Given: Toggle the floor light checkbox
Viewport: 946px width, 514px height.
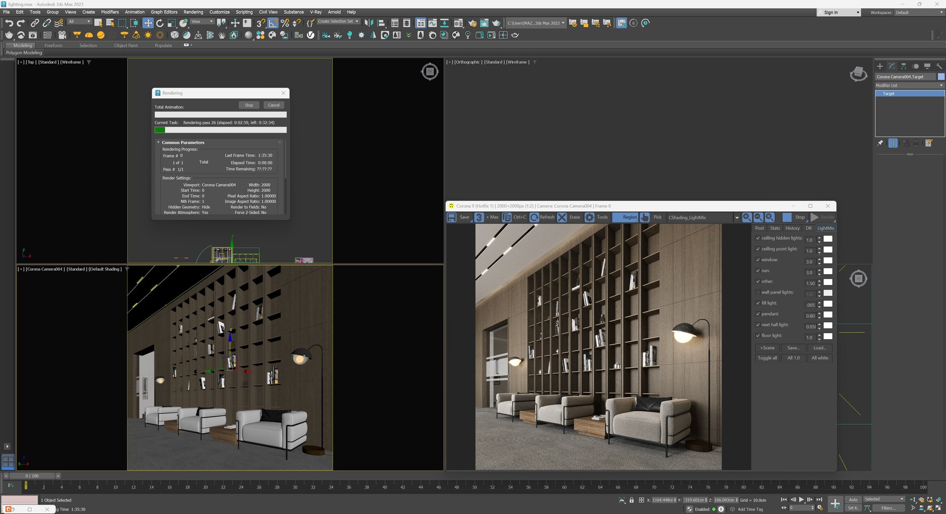Looking at the screenshot, I should [x=758, y=336].
